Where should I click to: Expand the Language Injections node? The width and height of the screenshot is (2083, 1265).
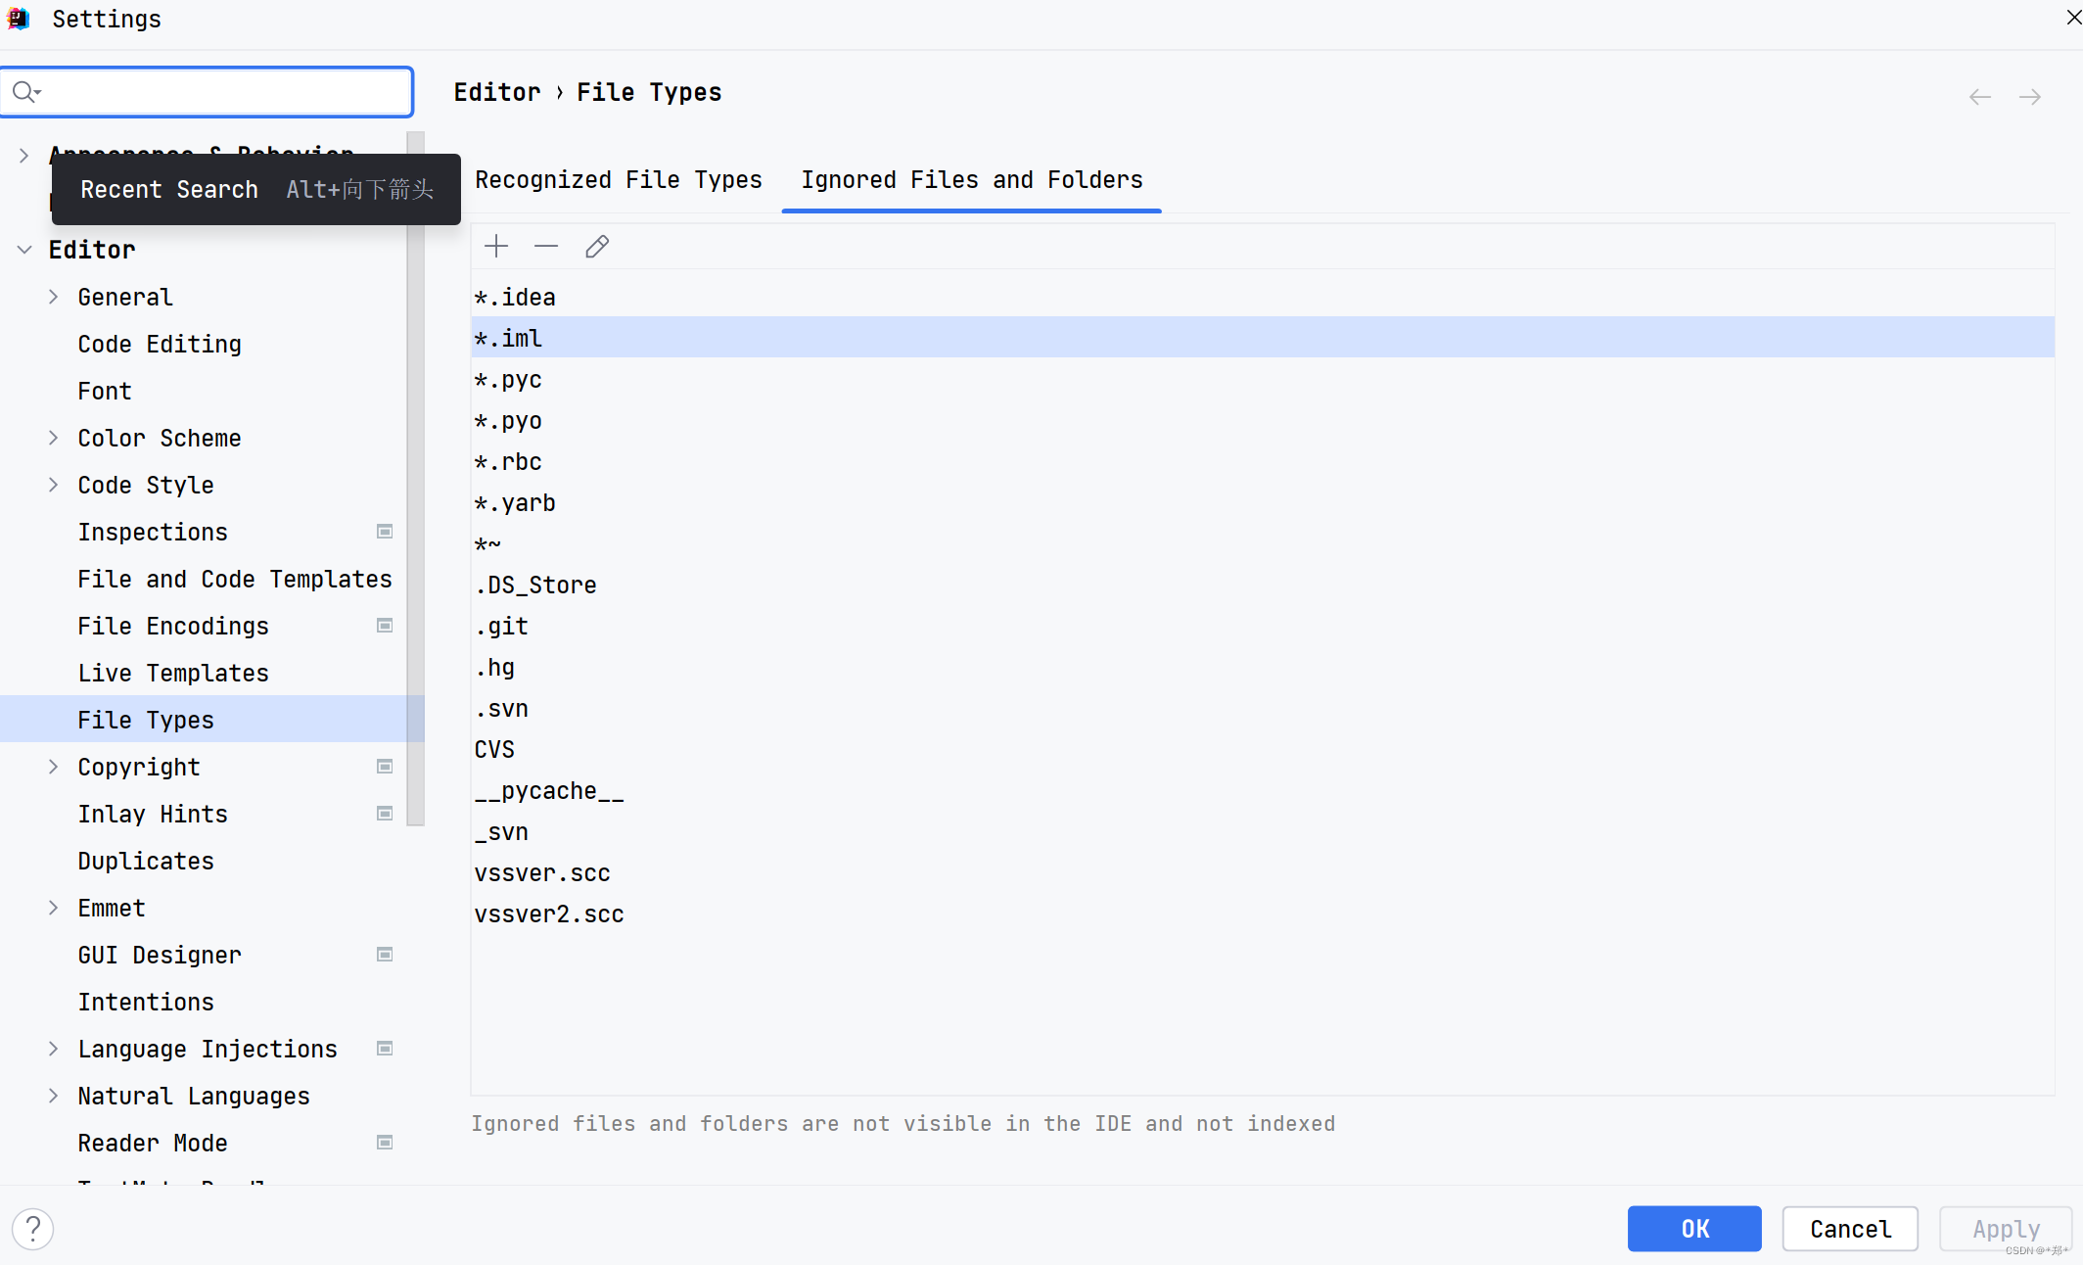pos(54,1049)
